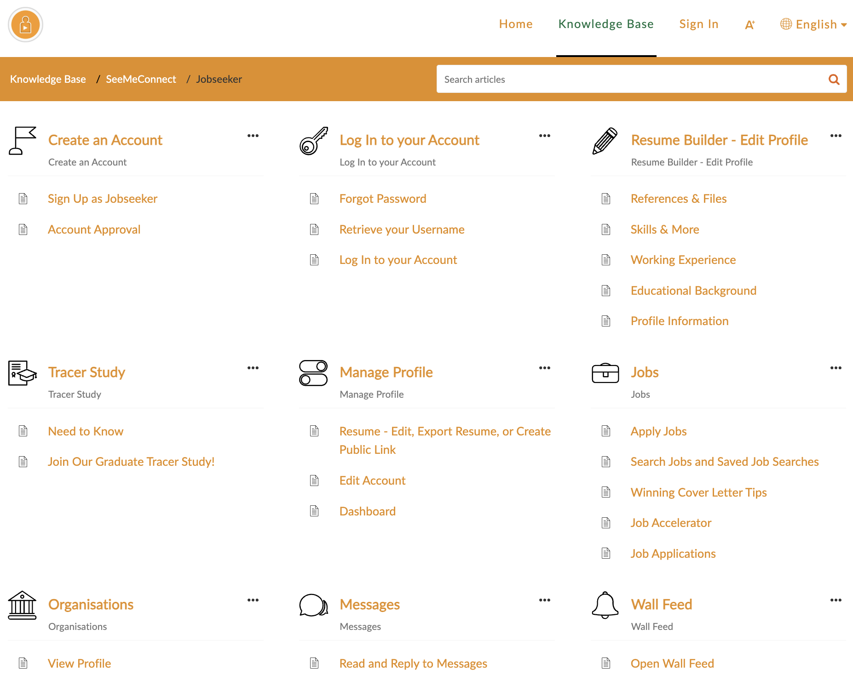Click document icon beside Job Accelerator
Viewport: 853px width, 675px height.
606,523
